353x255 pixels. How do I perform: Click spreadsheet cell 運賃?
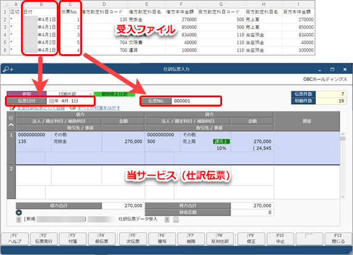pos(146,50)
